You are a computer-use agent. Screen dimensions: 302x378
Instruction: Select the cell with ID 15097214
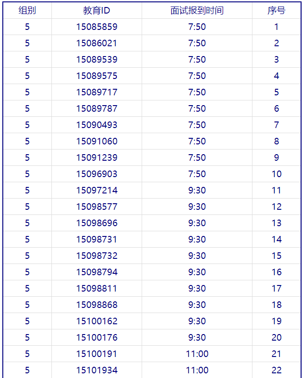[97, 191]
